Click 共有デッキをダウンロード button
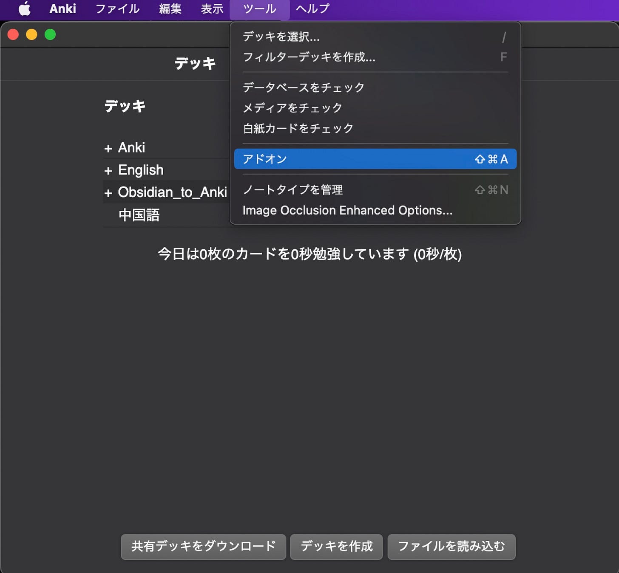The image size is (619, 573). [203, 546]
